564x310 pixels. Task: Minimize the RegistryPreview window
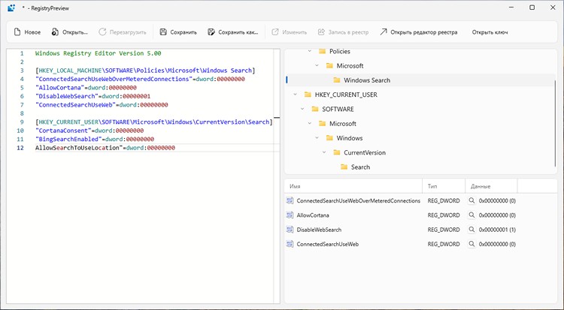coord(511,8)
